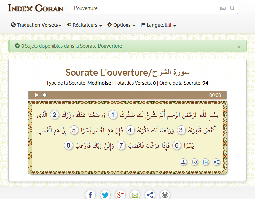The height and width of the screenshot is (199, 255).
Task: Share the page on Twitter
Action: (x=105, y=195)
